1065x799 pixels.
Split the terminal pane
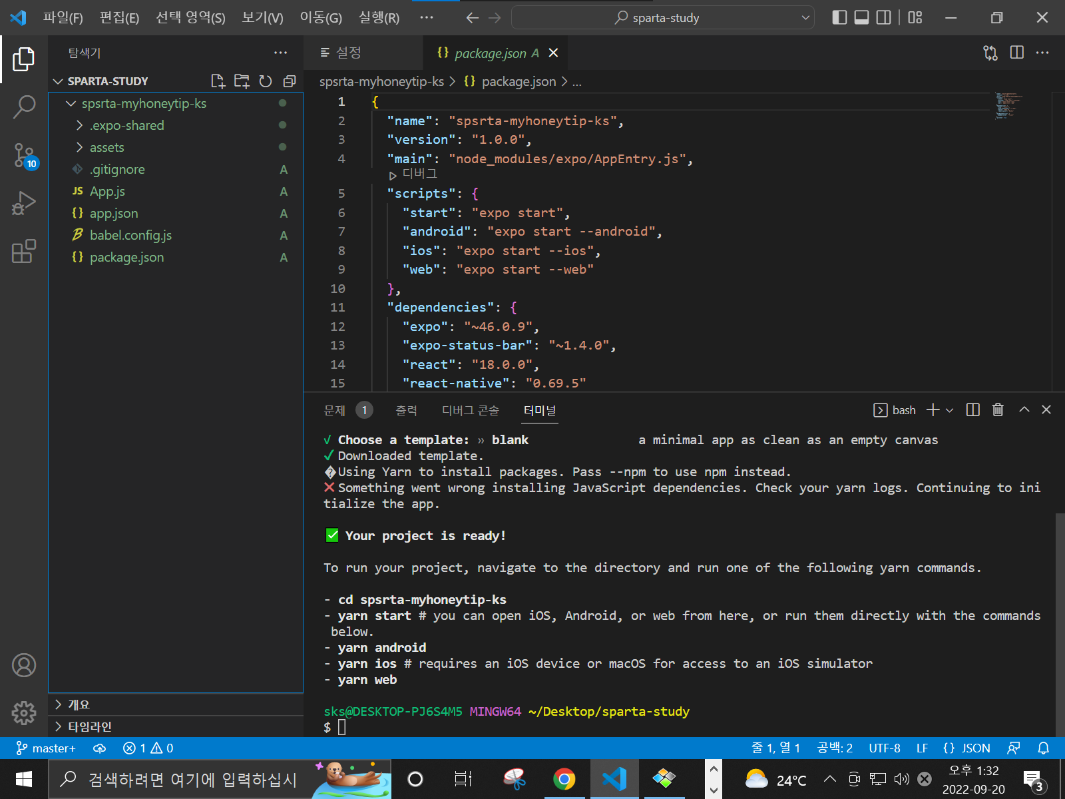[973, 409]
